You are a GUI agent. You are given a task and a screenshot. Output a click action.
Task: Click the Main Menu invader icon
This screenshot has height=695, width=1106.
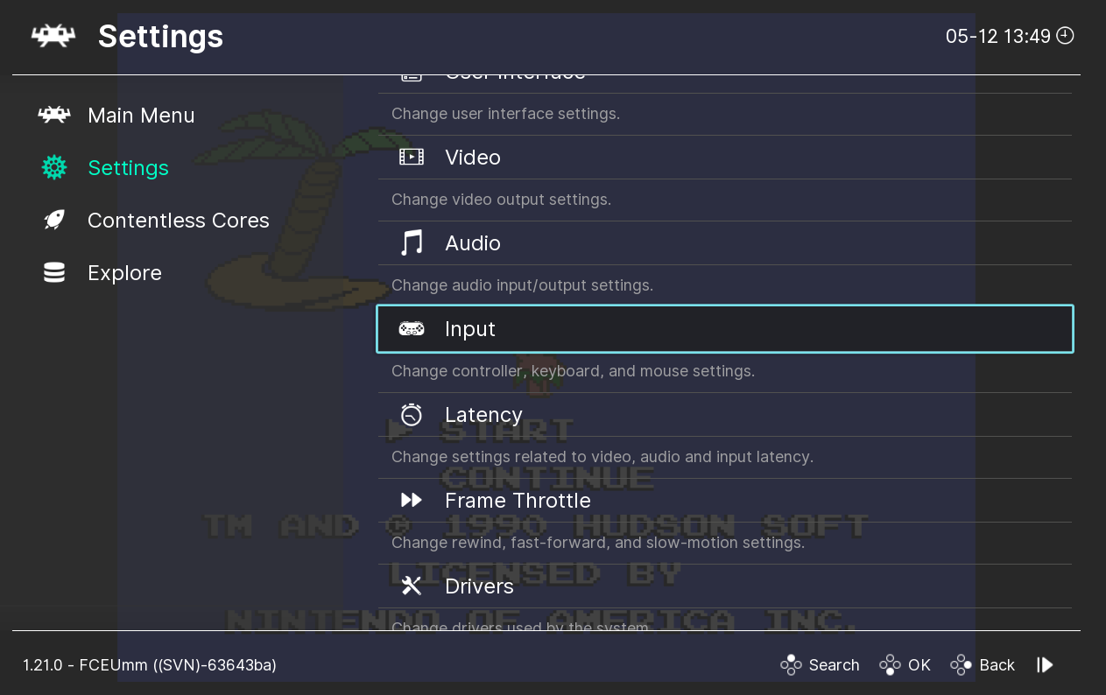(54, 115)
